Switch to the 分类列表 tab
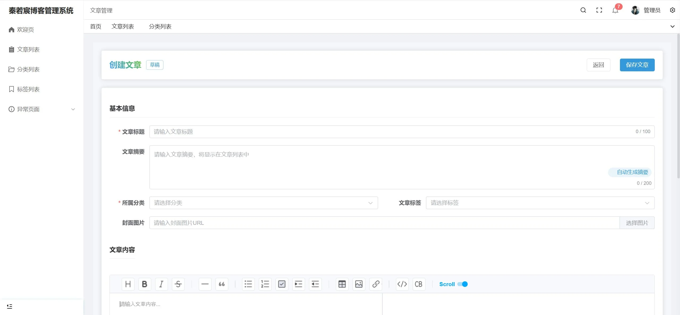 [160, 27]
